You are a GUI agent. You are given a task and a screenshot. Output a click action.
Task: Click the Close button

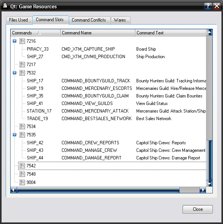click(198, 209)
